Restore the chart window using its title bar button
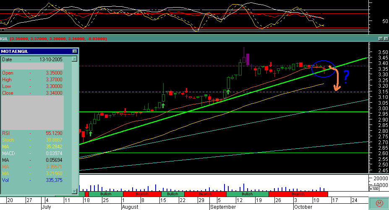Image resolution: width=389 pixels, height=210 pixels. click(x=381, y=39)
